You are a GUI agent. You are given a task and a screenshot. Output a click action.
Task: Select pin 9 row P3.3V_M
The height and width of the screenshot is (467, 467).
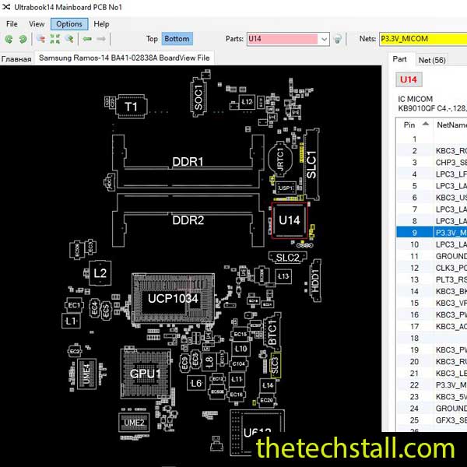point(432,233)
